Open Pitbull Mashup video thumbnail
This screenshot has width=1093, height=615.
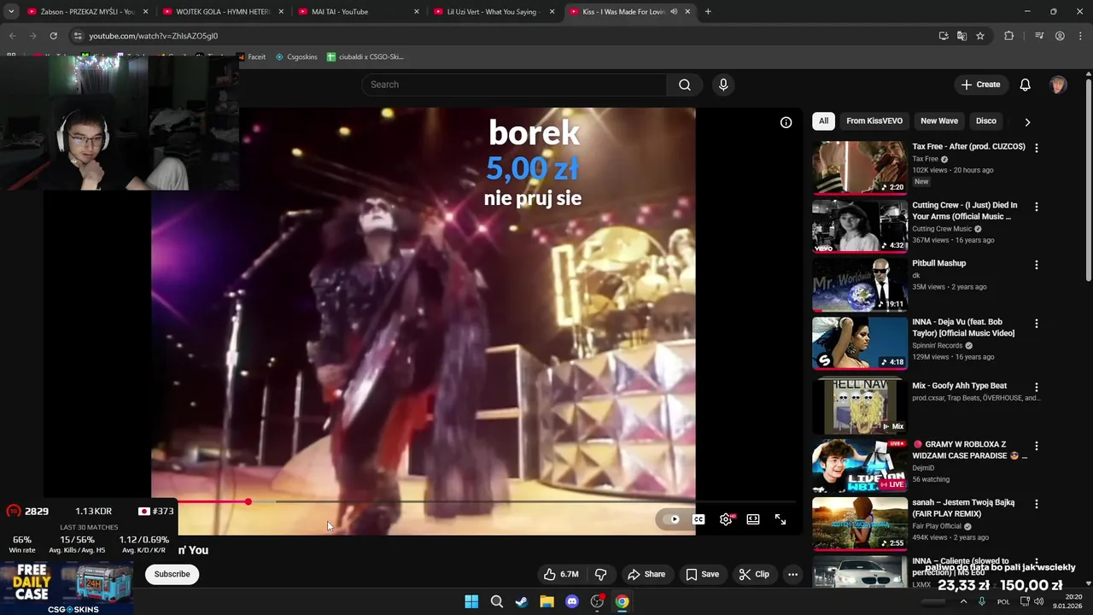859,284
